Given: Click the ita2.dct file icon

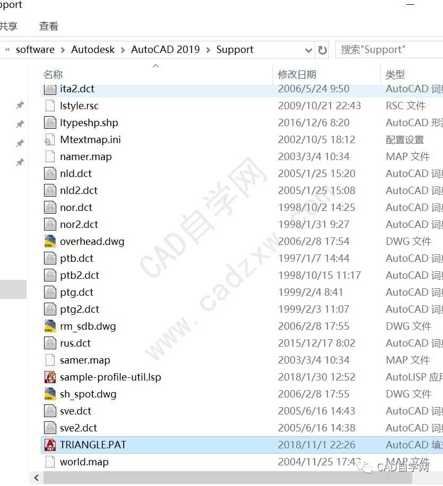Looking at the screenshot, I should 50,89.
